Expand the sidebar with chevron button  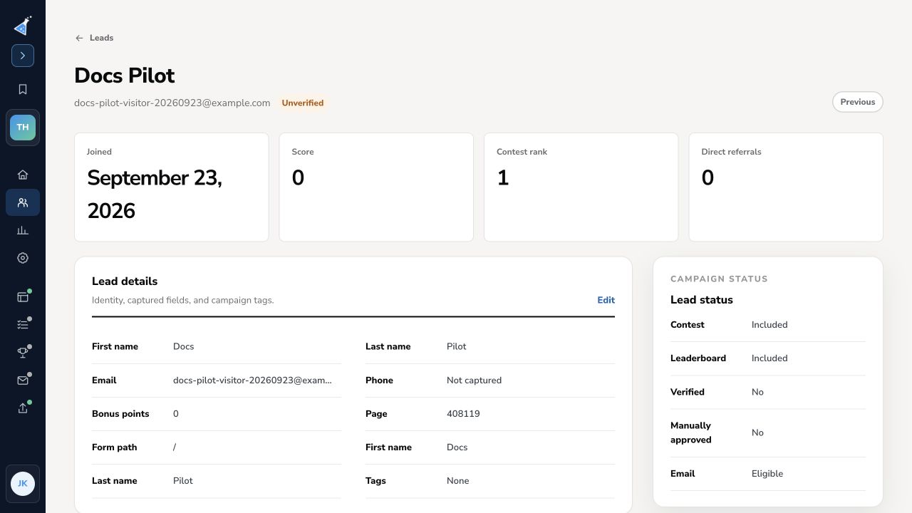(23, 56)
